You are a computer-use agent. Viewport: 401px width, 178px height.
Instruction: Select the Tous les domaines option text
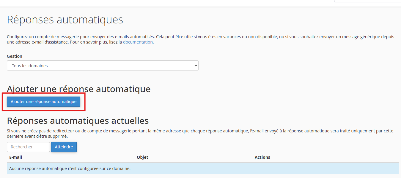coord(30,66)
